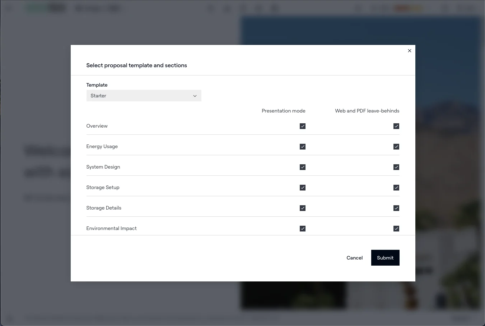Screen dimensions: 485x326
Task: Click the Cancel button
Action: pyautogui.click(x=354, y=258)
